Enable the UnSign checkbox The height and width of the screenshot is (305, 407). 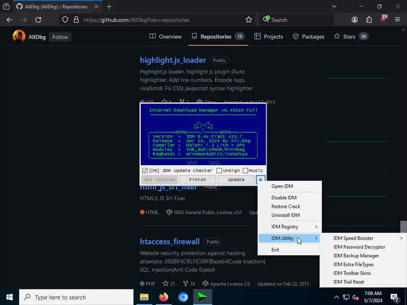219,171
